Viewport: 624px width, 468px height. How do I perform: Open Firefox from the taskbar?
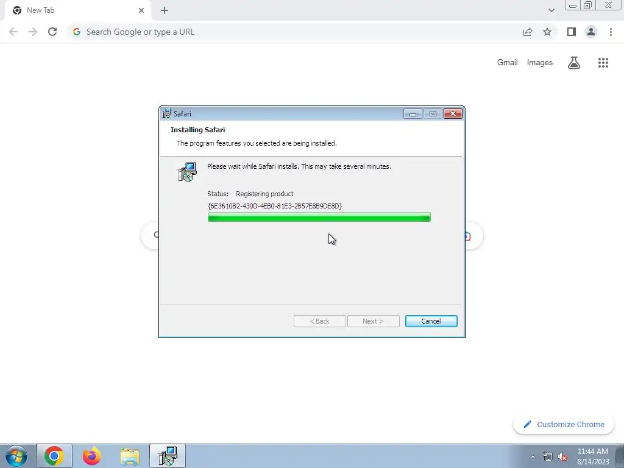(x=91, y=456)
